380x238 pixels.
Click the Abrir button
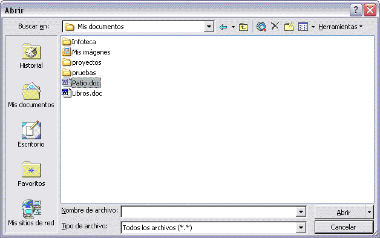(340, 213)
